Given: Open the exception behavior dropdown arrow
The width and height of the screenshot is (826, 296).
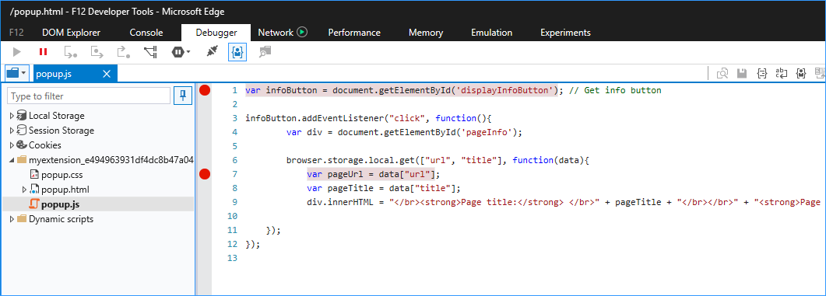Looking at the screenshot, I should pos(188,52).
